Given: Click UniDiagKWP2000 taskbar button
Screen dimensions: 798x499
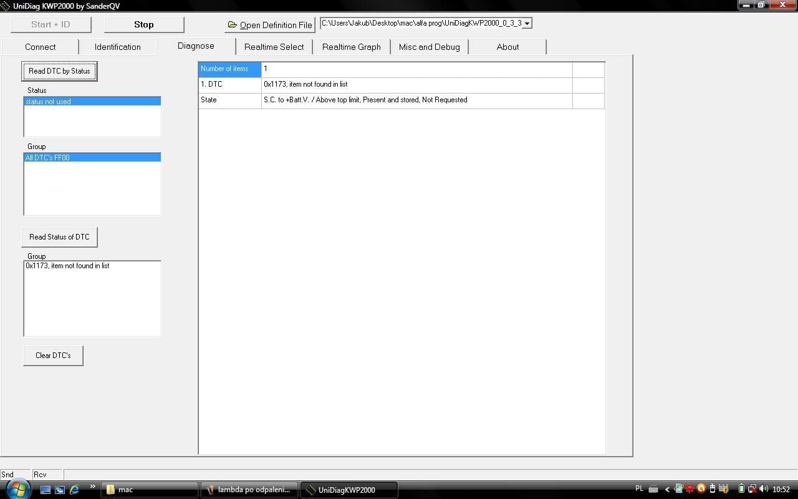Looking at the screenshot, I should (x=349, y=490).
